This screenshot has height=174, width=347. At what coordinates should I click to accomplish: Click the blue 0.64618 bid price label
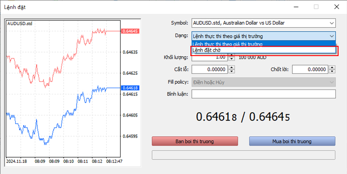130,88
